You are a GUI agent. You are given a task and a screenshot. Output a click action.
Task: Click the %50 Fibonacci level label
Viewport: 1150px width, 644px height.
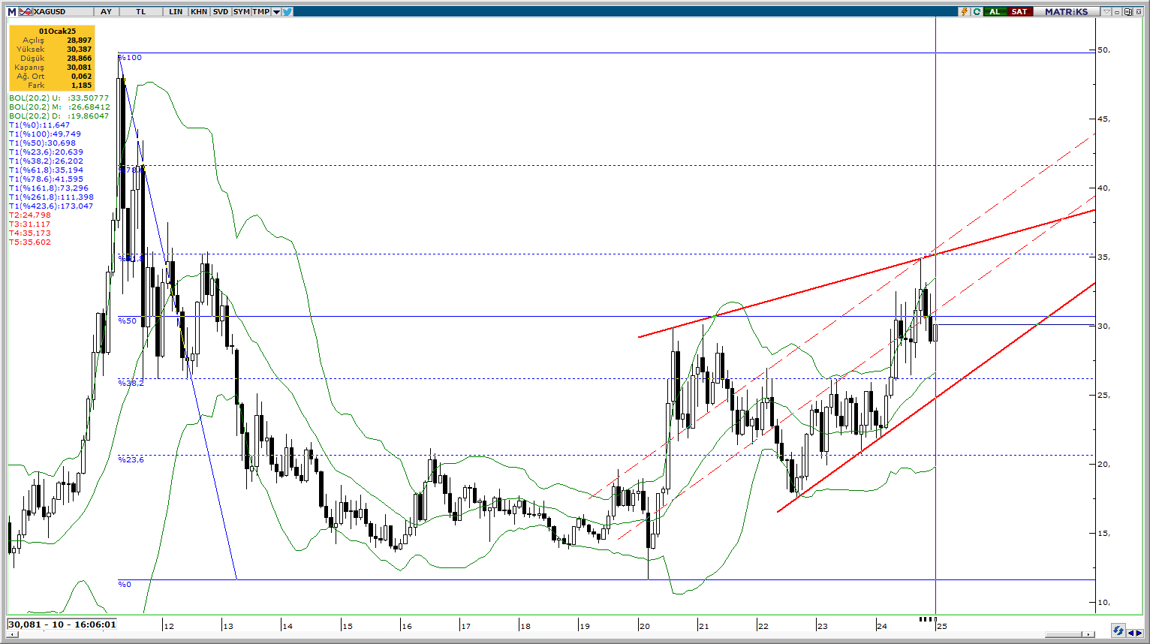click(x=128, y=321)
